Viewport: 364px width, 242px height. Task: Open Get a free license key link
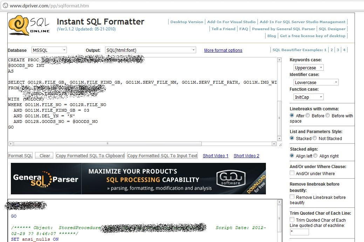313,36
